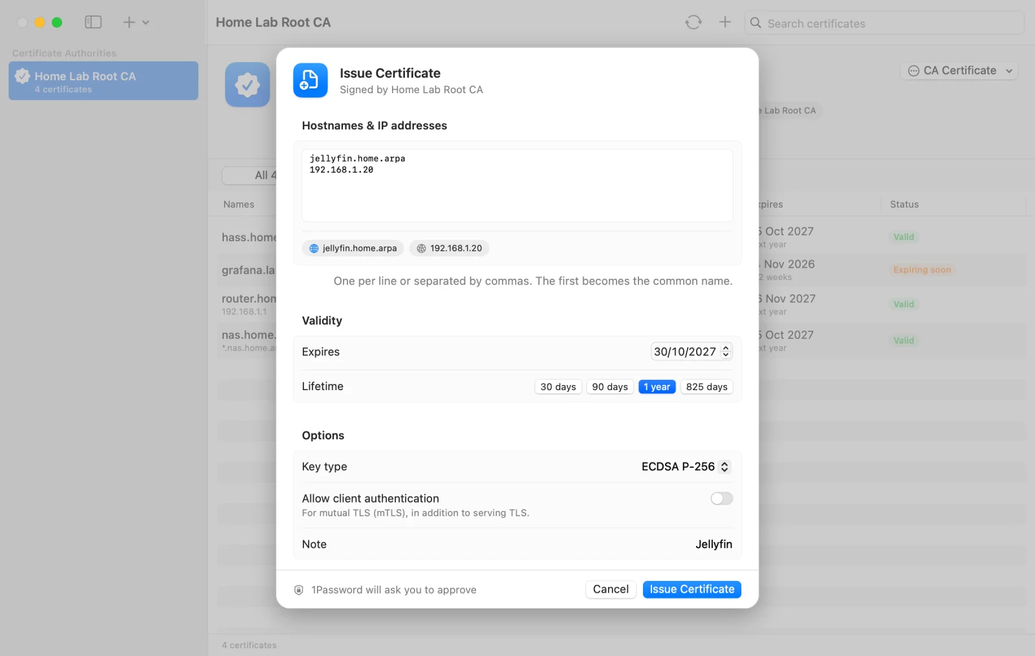This screenshot has width=1035, height=656.
Task: Select the 1 year lifetime
Action: pos(657,387)
